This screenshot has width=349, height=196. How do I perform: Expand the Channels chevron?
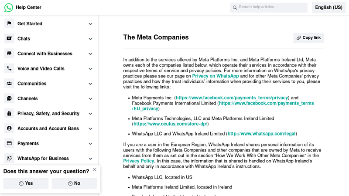pyautogui.click(x=90, y=99)
